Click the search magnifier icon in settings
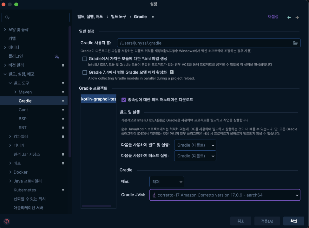The height and width of the screenshot is (228, 309). coord(7,17)
